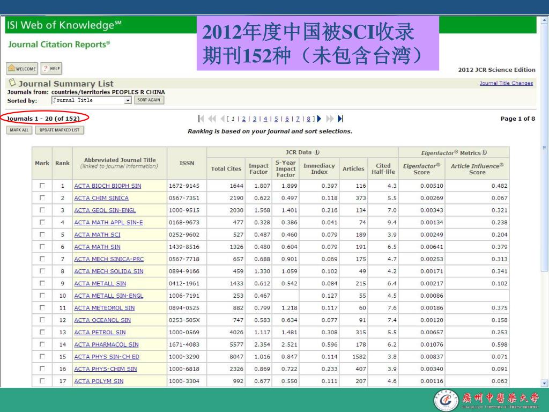The height and width of the screenshot is (412, 549).
Task: Click the ISSN value 1672-9145
Action: point(184,186)
